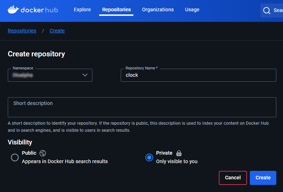Viewport: 283px width, 192px height.
Task: Click the 'Visibility' section heading
Action: pyautogui.click(x=20, y=142)
